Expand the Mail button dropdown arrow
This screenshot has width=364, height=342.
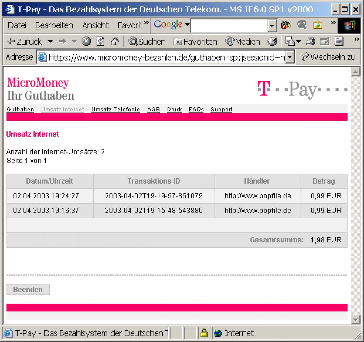click(299, 41)
